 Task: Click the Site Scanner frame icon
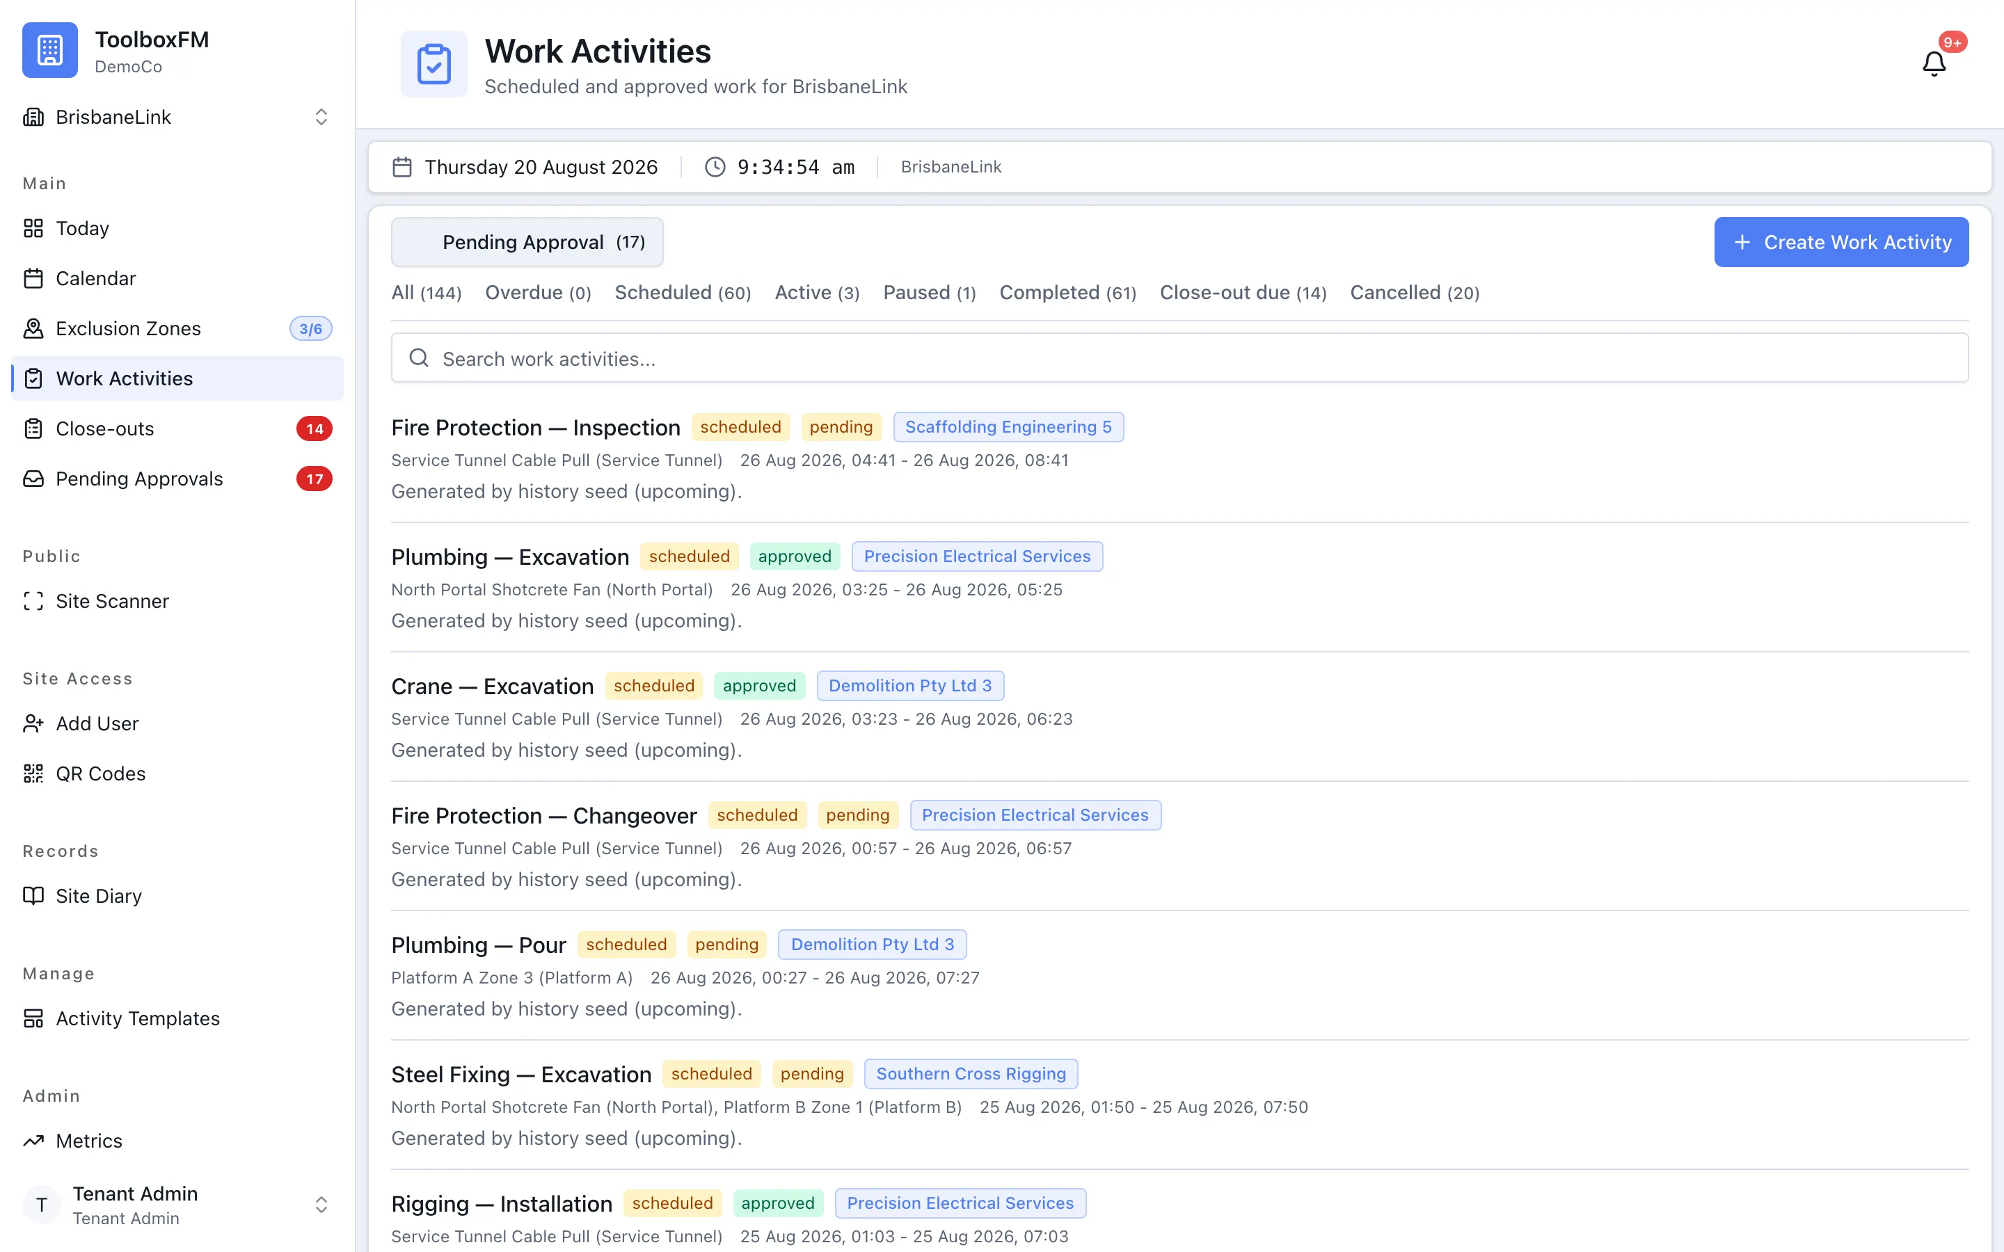[x=33, y=601]
